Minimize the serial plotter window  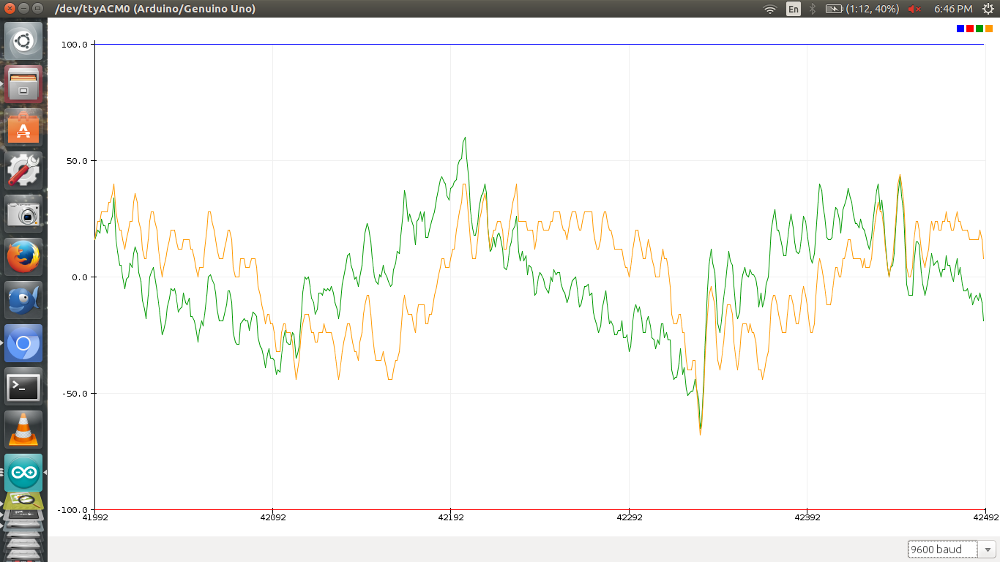tap(24, 9)
